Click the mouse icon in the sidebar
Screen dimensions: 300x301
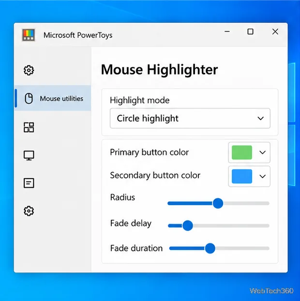[29, 98]
